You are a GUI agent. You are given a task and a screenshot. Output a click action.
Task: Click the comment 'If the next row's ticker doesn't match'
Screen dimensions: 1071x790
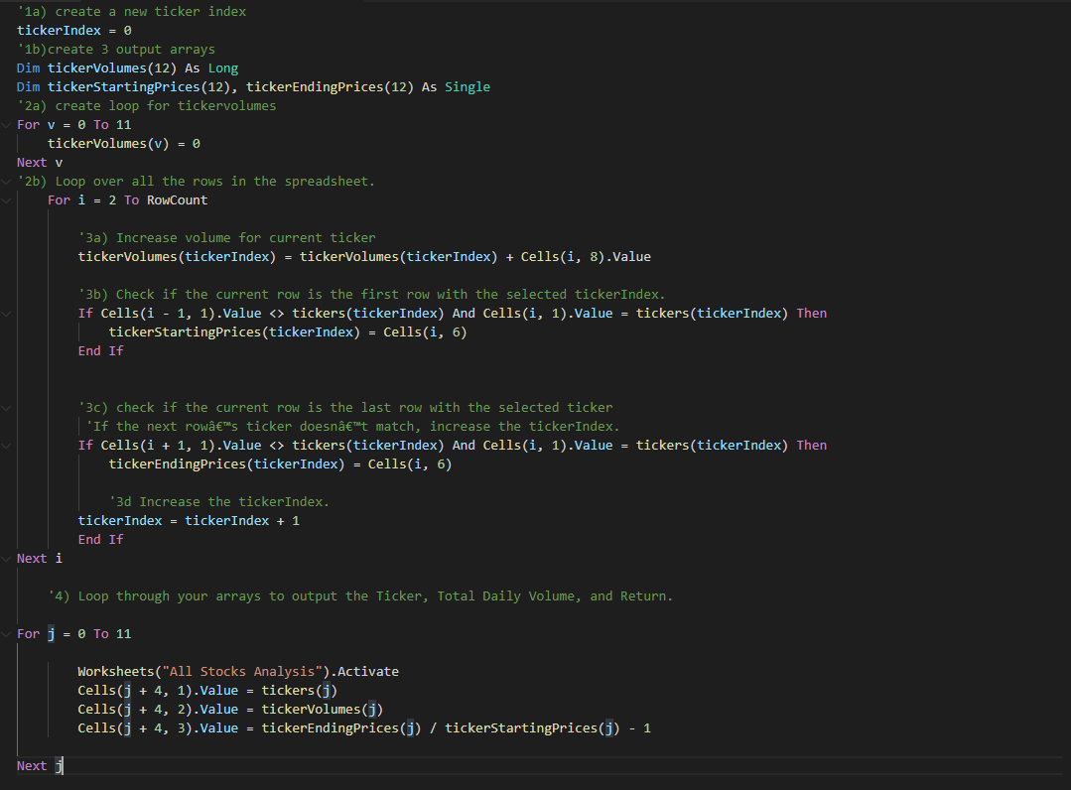(x=353, y=426)
